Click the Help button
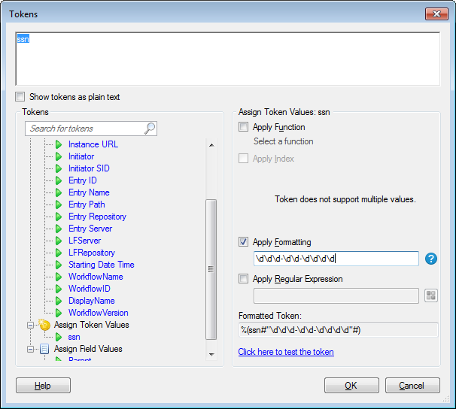This screenshot has width=456, height=409. [x=43, y=386]
